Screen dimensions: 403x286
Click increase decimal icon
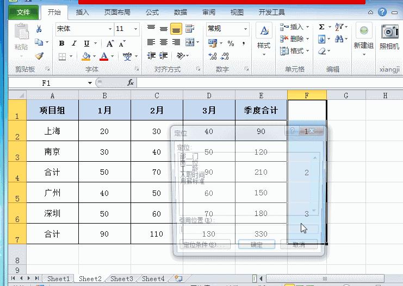(x=213, y=56)
